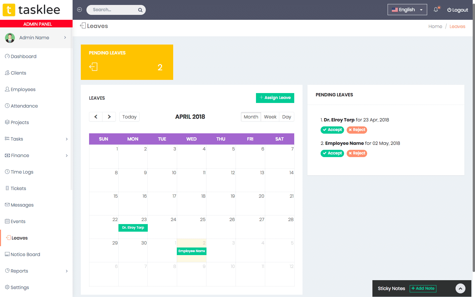Image resolution: width=475 pixels, height=297 pixels.
Task: Open the notifications bell
Action: [x=436, y=10]
